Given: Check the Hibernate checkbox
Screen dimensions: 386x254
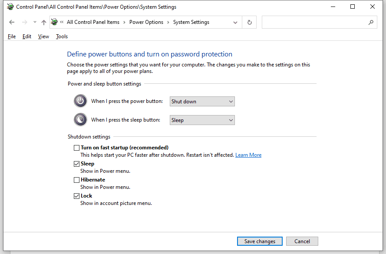Looking at the screenshot, I should pos(76,180).
